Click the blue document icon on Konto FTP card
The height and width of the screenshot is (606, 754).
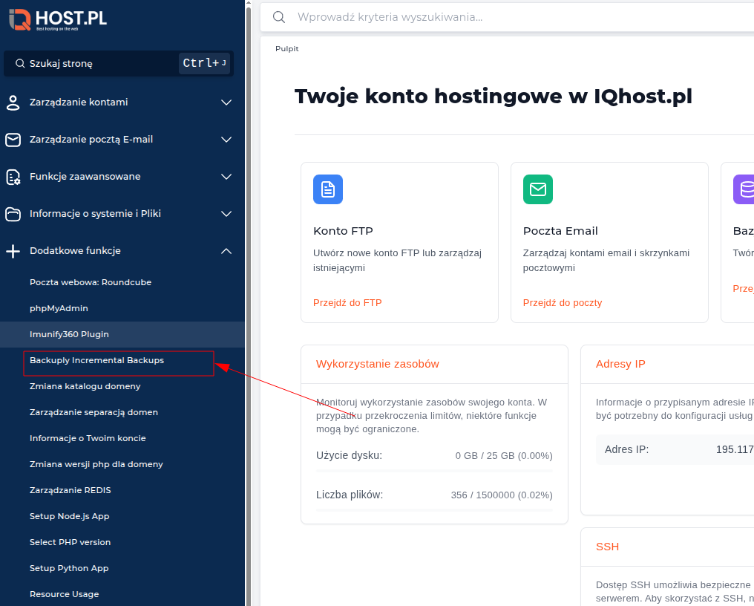(x=327, y=189)
